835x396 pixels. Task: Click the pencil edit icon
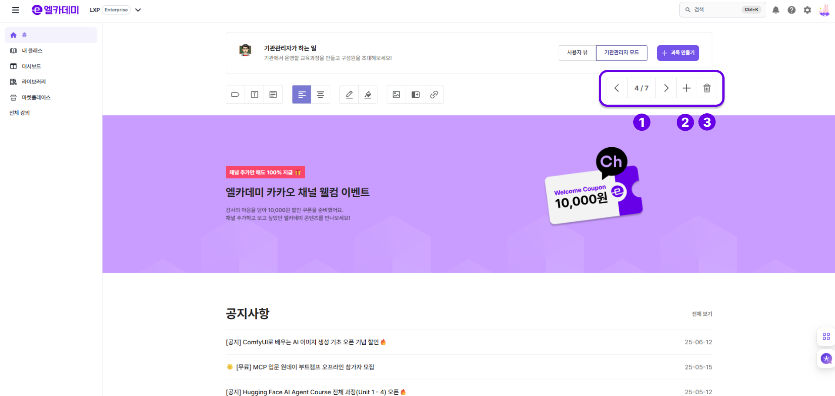click(349, 95)
